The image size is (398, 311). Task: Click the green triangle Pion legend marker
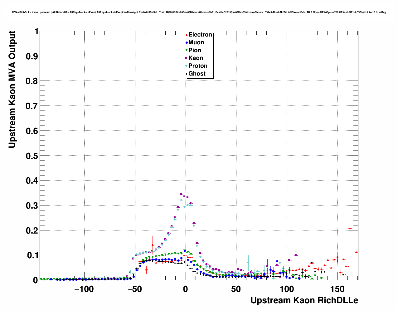187,50
